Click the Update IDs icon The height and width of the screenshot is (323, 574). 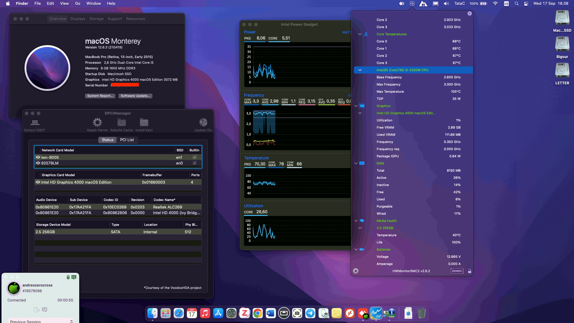click(203, 122)
